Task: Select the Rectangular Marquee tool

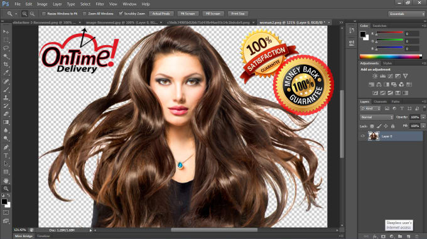Action: point(6,40)
